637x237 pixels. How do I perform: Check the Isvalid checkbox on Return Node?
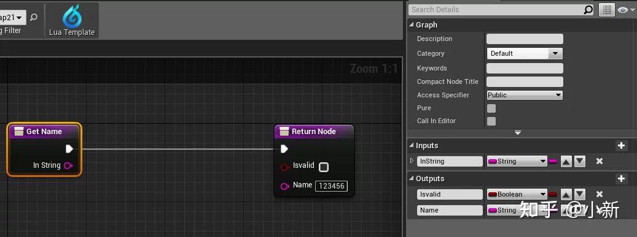coord(324,167)
